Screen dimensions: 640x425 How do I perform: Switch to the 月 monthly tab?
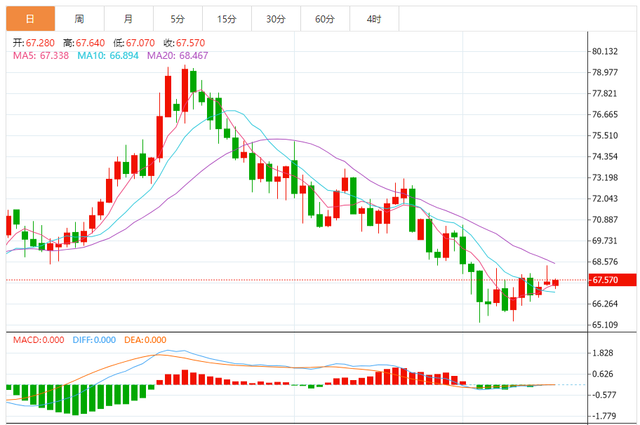click(x=128, y=19)
